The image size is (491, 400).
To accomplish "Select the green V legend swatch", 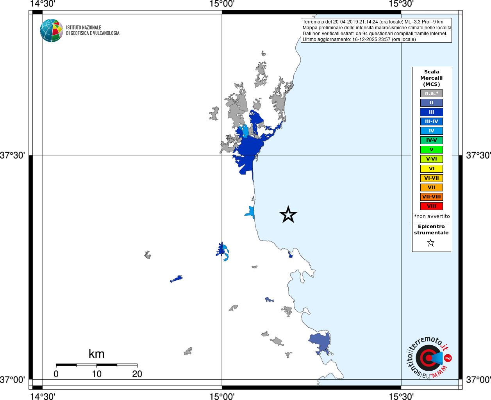I will (x=431, y=150).
